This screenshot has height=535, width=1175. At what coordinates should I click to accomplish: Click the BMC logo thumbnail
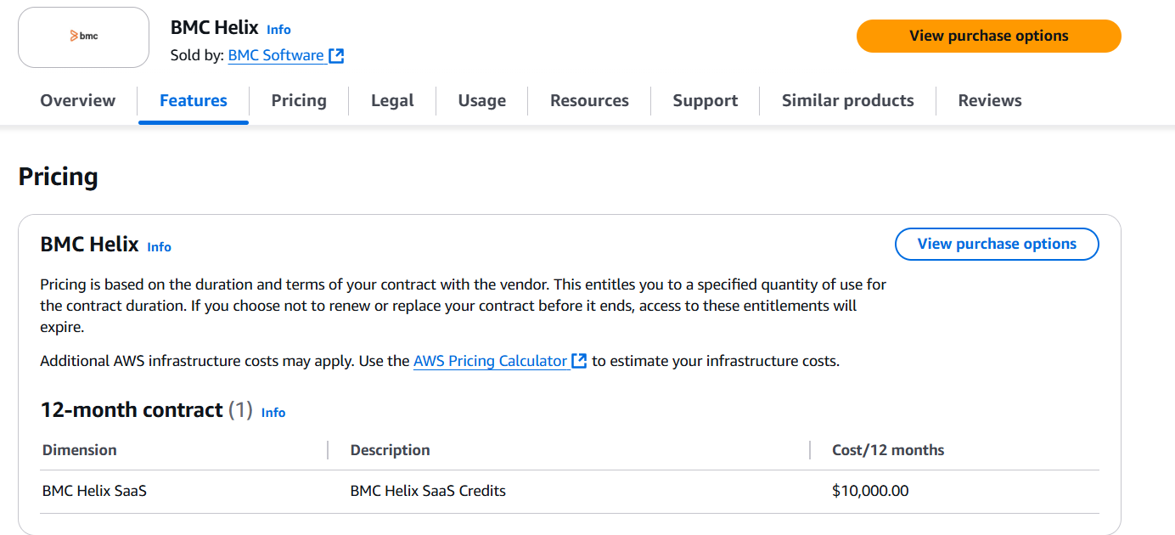(83, 37)
